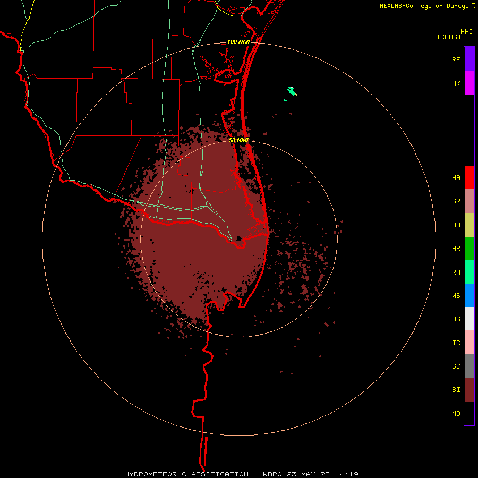Click the GR legend label

coord(456,201)
